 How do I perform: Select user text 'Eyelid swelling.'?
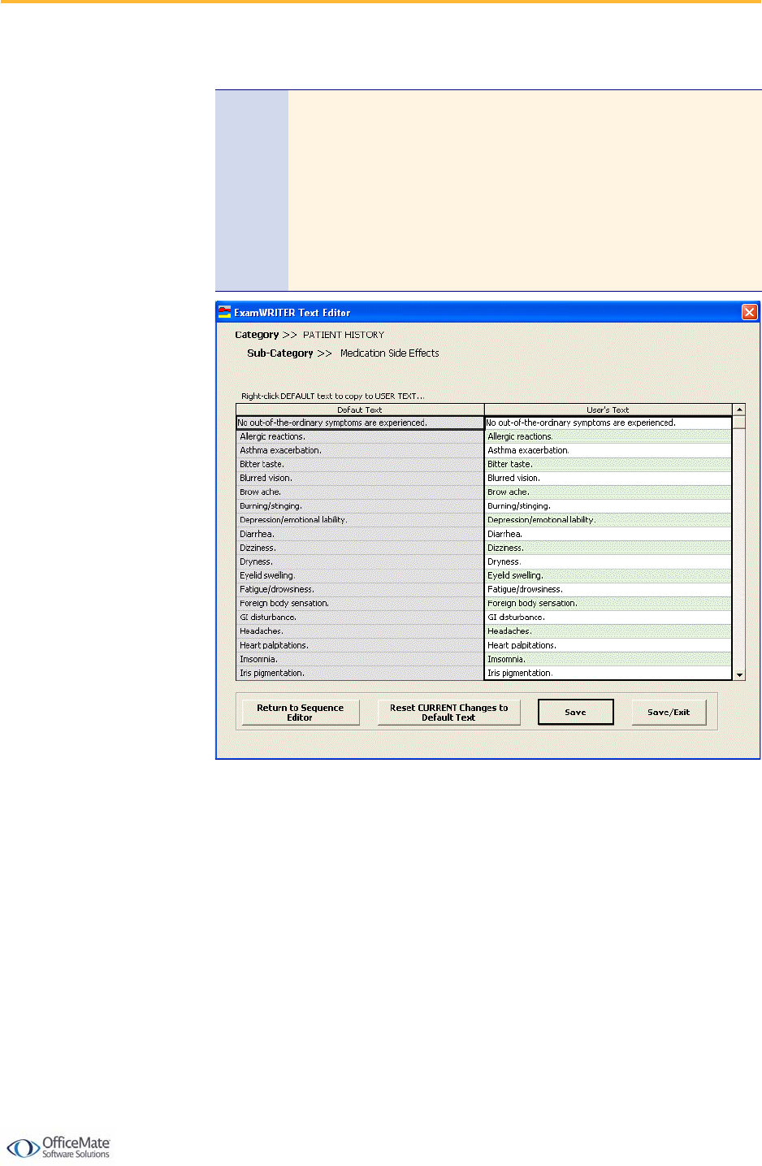point(608,575)
